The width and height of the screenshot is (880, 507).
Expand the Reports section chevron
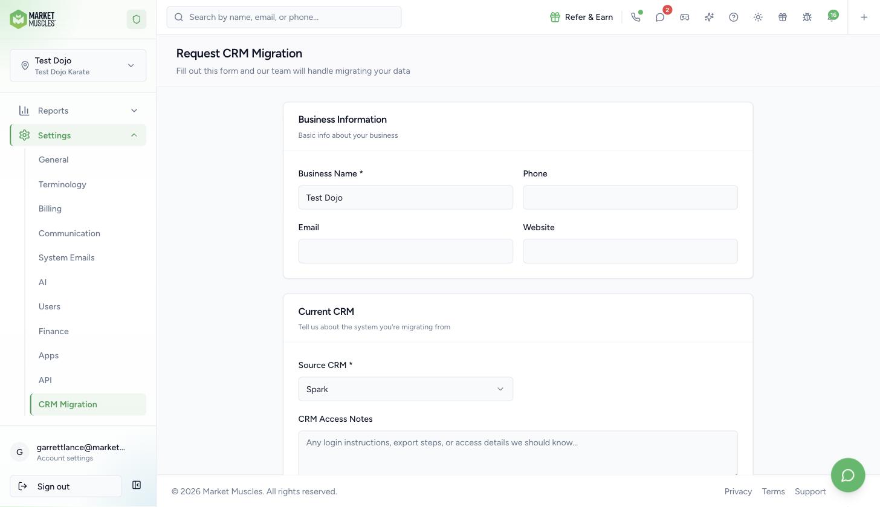(x=134, y=111)
